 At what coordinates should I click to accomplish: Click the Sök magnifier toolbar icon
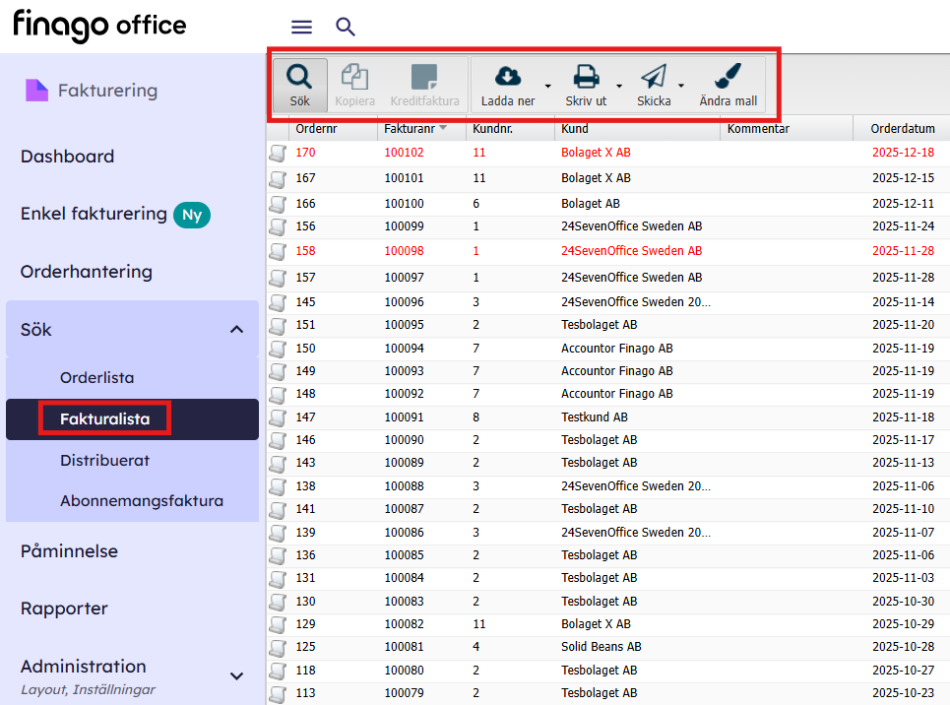299,78
